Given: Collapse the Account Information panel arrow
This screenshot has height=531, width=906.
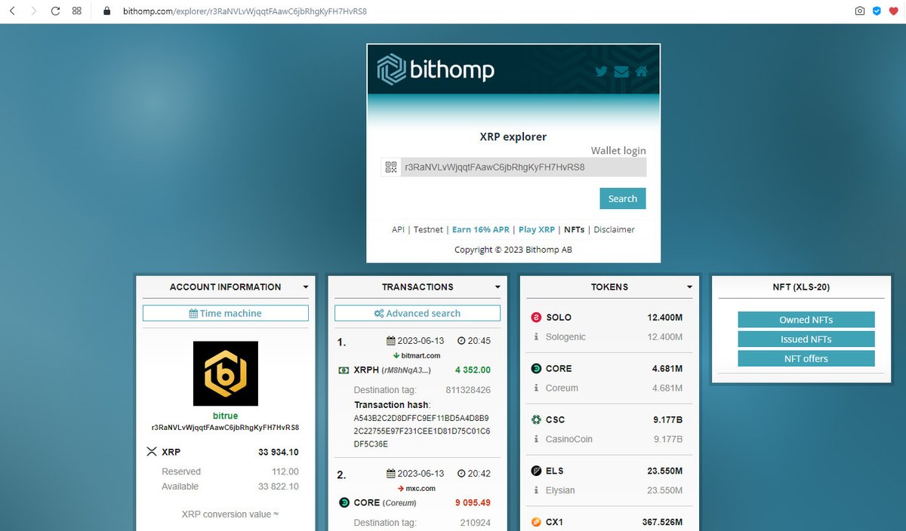Looking at the screenshot, I should pyautogui.click(x=305, y=287).
